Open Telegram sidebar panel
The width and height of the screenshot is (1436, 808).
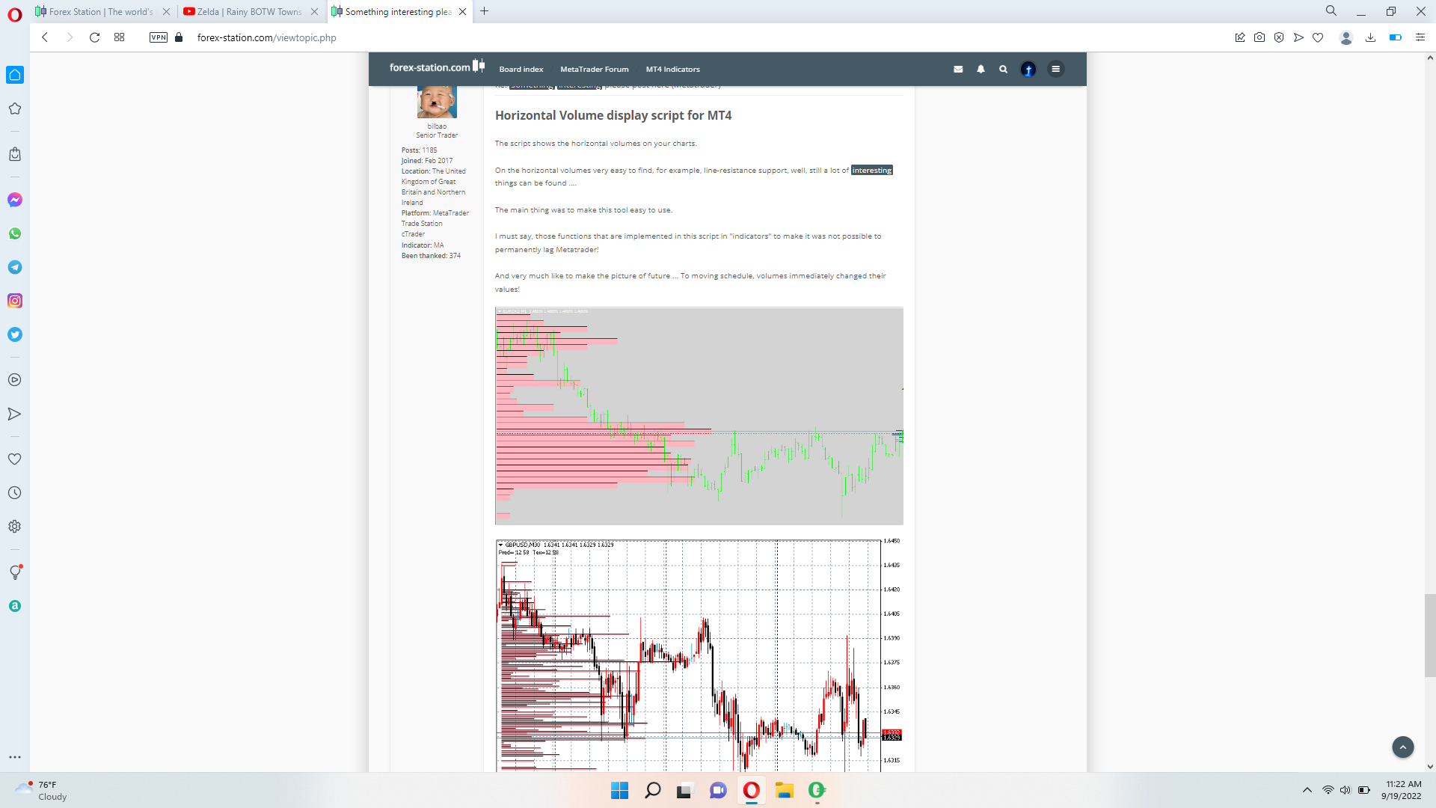(15, 267)
